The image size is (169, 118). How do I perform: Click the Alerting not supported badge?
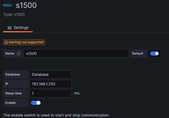click(24, 42)
